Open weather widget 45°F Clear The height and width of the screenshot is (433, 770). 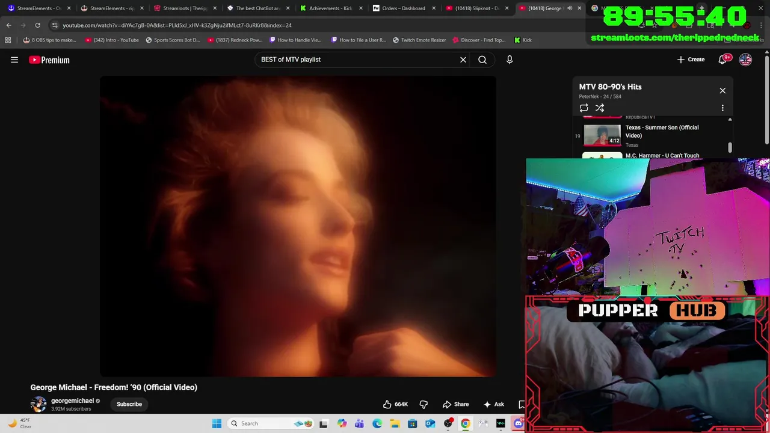click(19, 423)
